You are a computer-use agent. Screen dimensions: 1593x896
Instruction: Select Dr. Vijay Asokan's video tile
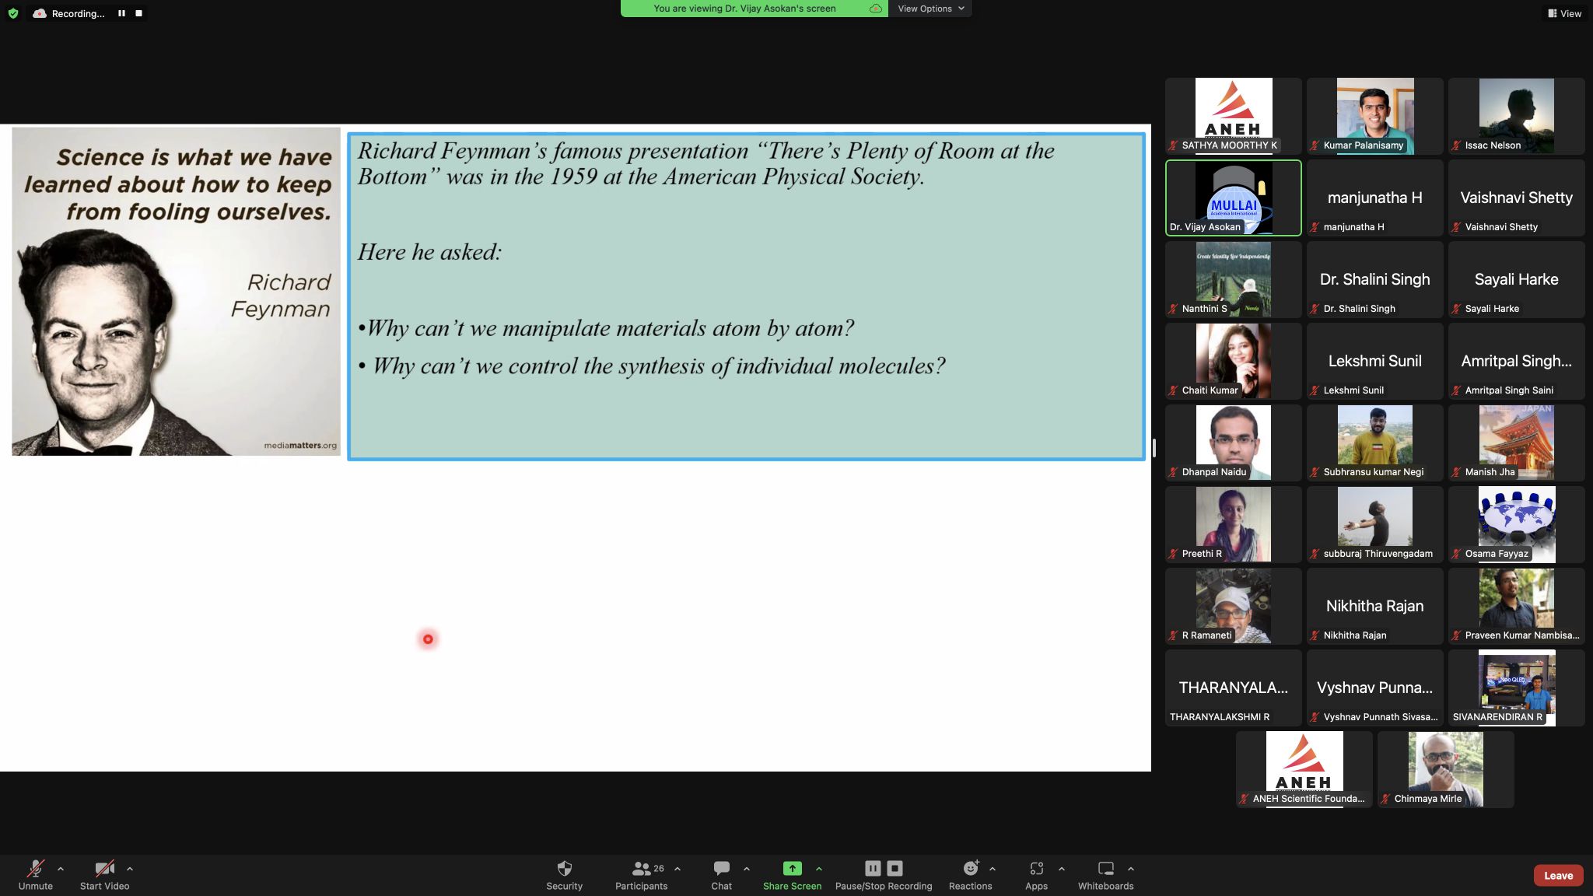(x=1233, y=198)
